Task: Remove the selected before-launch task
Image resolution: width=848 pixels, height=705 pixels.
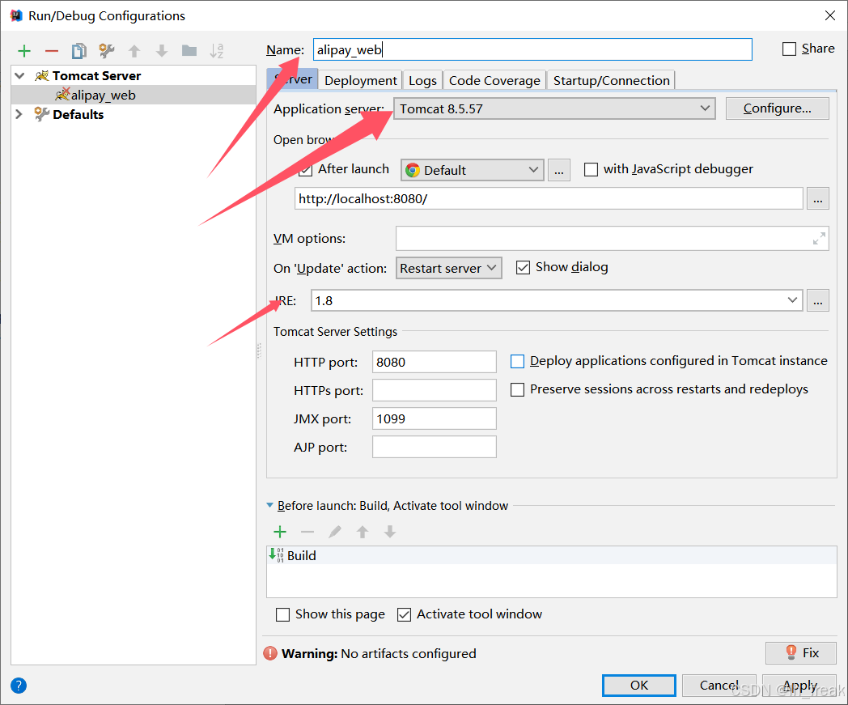Action: 307,532
